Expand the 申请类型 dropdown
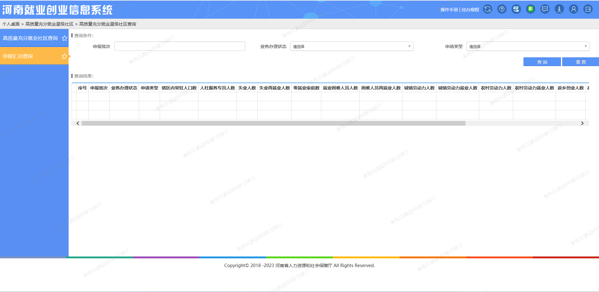 point(528,46)
